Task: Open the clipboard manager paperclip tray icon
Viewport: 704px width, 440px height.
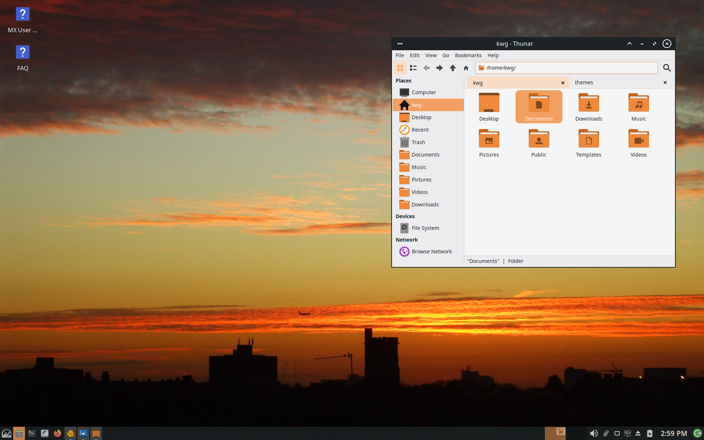Action: pyautogui.click(x=606, y=433)
